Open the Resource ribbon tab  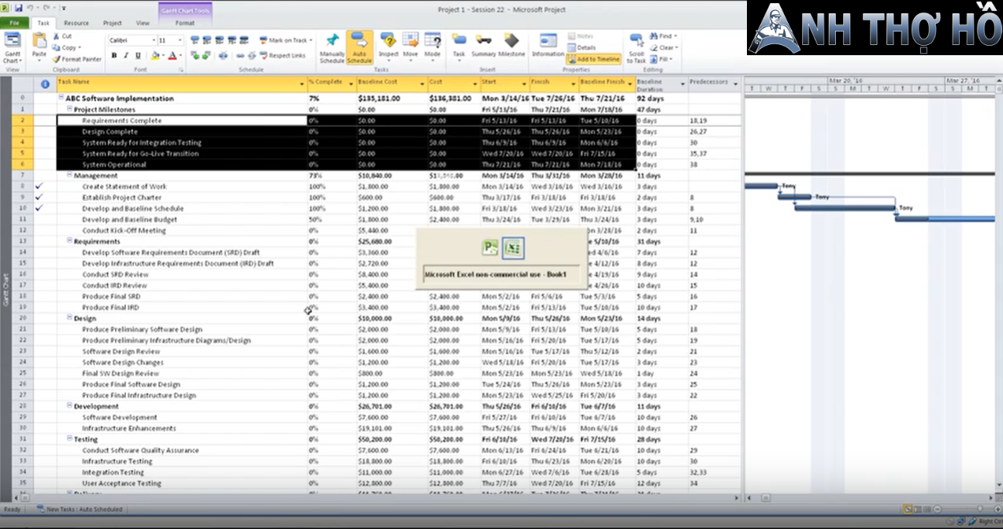click(76, 24)
